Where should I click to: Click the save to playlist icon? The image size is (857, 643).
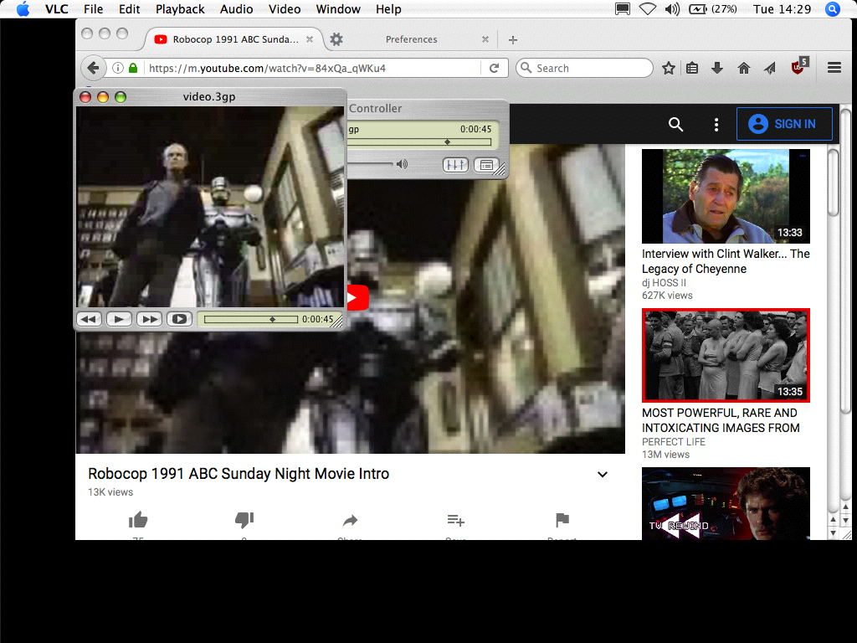[456, 520]
